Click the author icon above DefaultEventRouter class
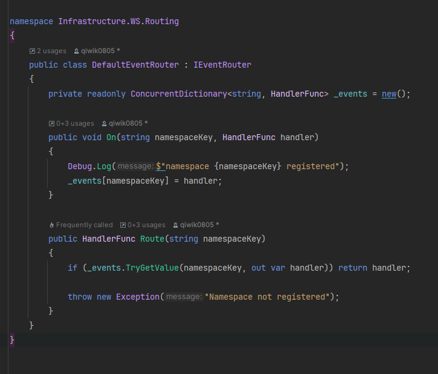Image resolution: width=438 pixels, height=374 pixels. [76, 51]
